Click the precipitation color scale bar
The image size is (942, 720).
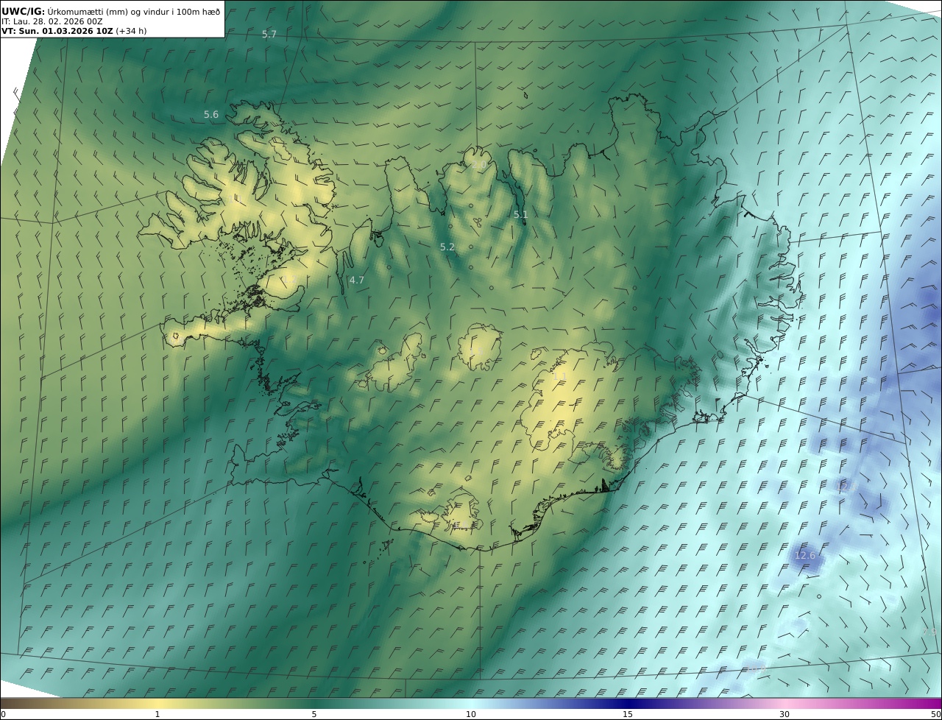pyautogui.click(x=471, y=703)
